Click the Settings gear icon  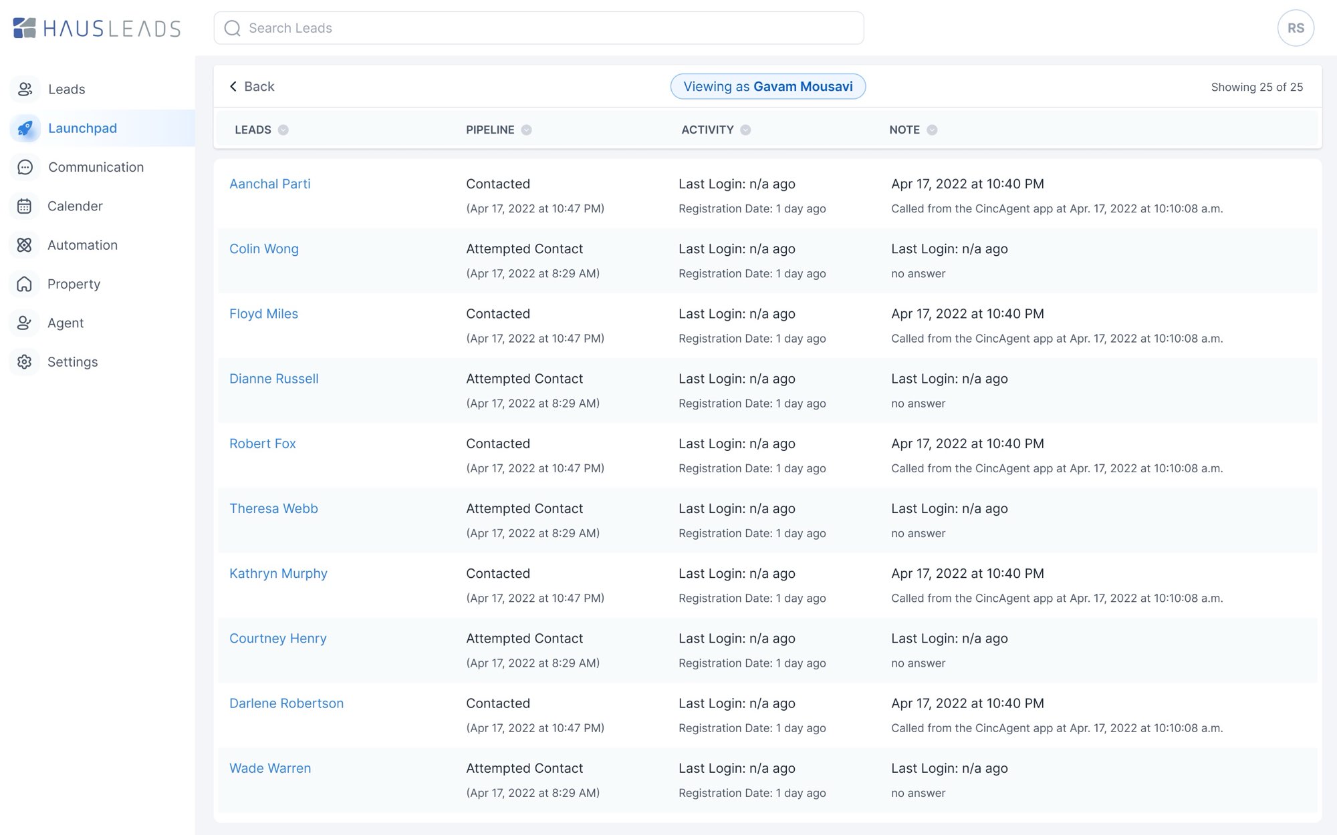[x=25, y=361]
